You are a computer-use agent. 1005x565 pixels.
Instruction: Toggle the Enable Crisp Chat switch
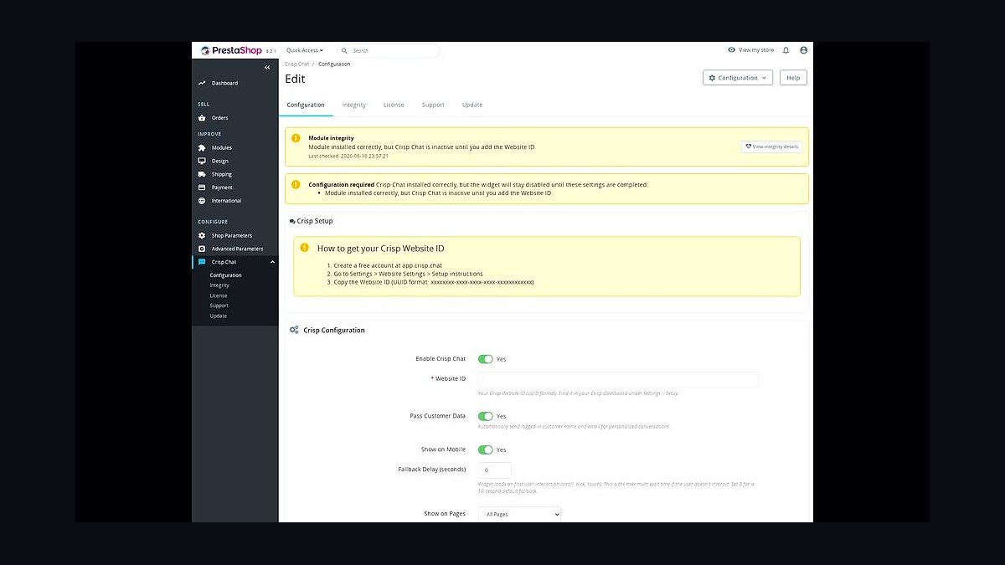486,359
